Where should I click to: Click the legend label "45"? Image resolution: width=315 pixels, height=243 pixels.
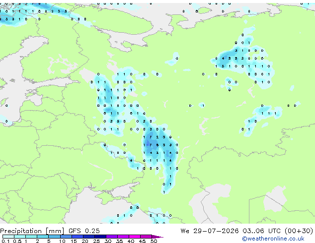coord(142,241)
